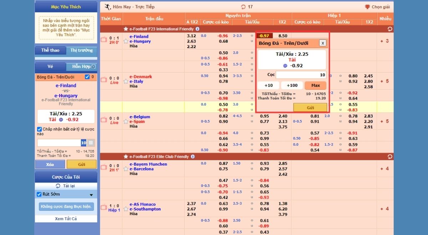
Task: Select highlighted odds -0.97 in e-Finland row
Action: pos(264,36)
